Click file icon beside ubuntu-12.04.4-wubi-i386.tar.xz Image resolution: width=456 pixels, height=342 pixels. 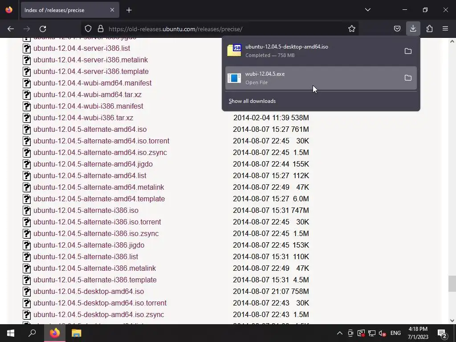26,118
